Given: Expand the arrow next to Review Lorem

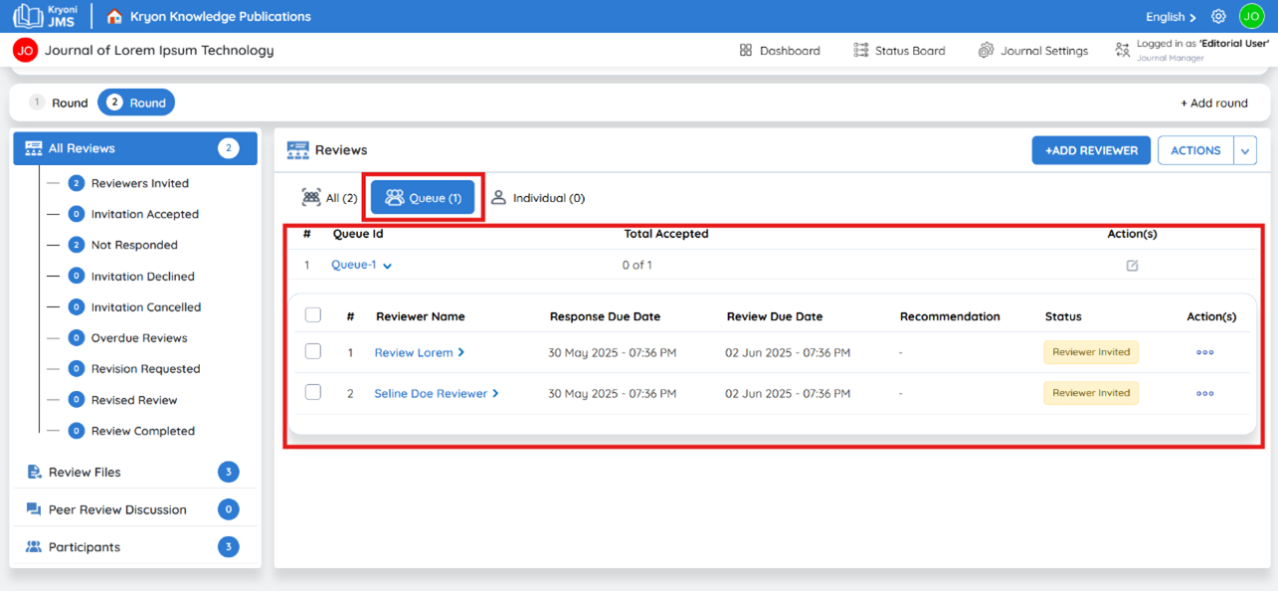Looking at the screenshot, I should click(461, 352).
